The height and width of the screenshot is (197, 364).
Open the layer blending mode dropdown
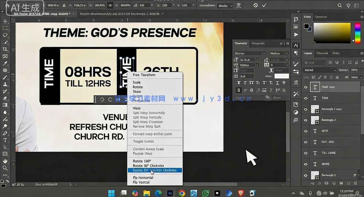(319, 70)
